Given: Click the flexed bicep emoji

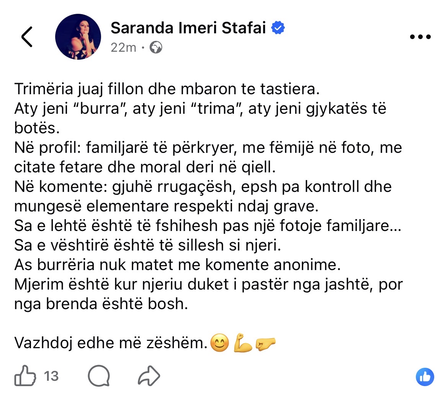Looking at the screenshot, I should pyautogui.click(x=243, y=343).
